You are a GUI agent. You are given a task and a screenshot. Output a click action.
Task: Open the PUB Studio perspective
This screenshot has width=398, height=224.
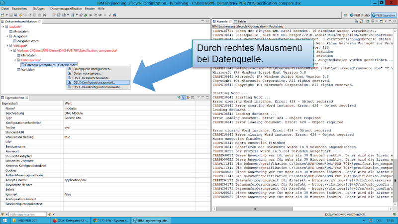click(x=360, y=15)
